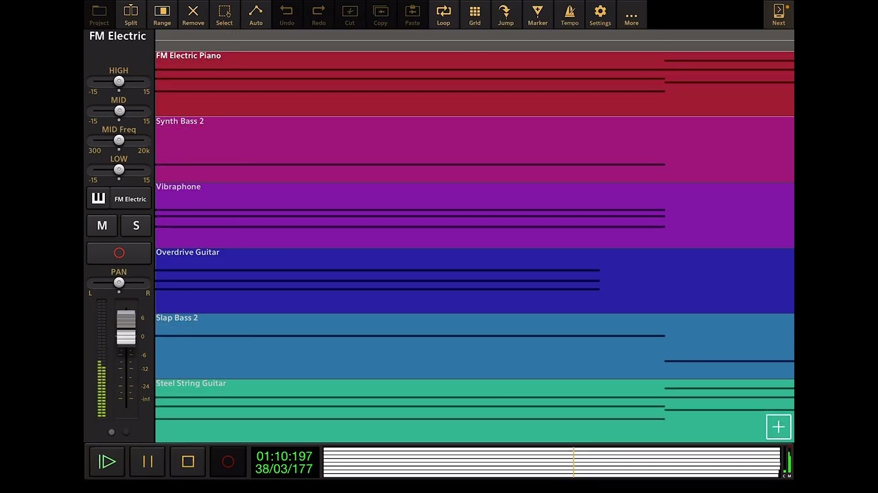Add a Marker
Viewport: 878px width, 493px height.
(x=537, y=14)
